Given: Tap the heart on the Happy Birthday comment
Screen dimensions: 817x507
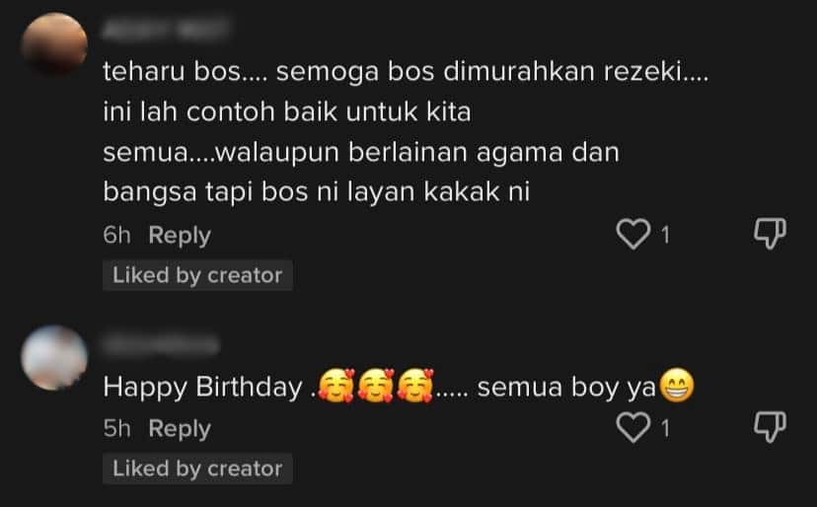Looking at the screenshot, I should pyautogui.click(x=633, y=428).
